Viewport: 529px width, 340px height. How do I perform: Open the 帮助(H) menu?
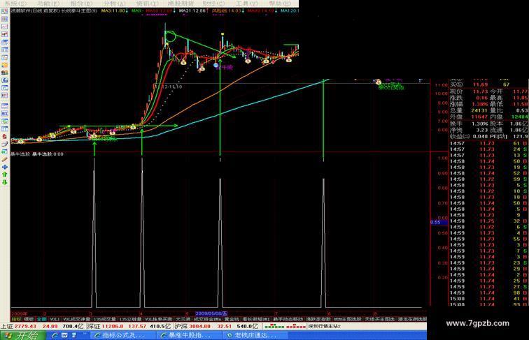click(x=280, y=3)
